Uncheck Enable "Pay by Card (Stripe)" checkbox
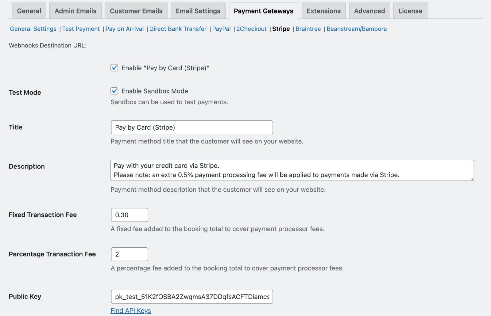This screenshot has width=491, height=316. click(x=114, y=68)
